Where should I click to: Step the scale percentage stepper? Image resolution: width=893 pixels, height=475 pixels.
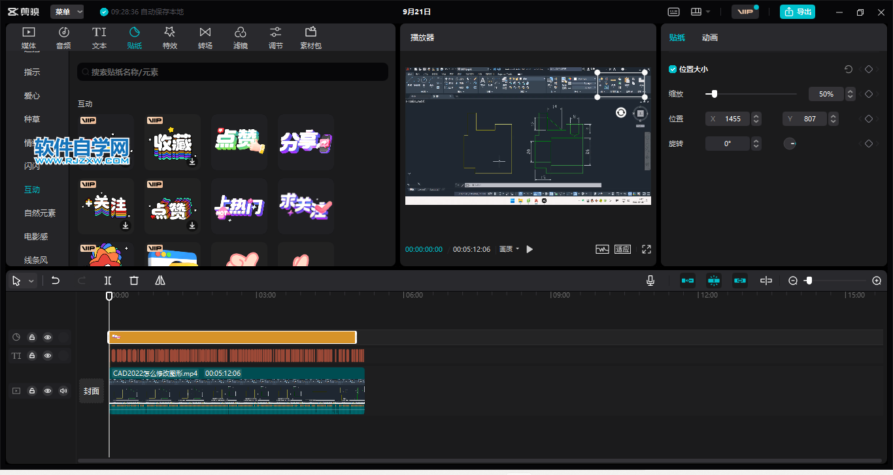(x=850, y=94)
